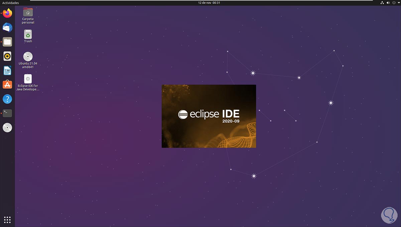This screenshot has height=227, width=401.
Task: Expand the system menu arrow
Action: pos(398,3)
